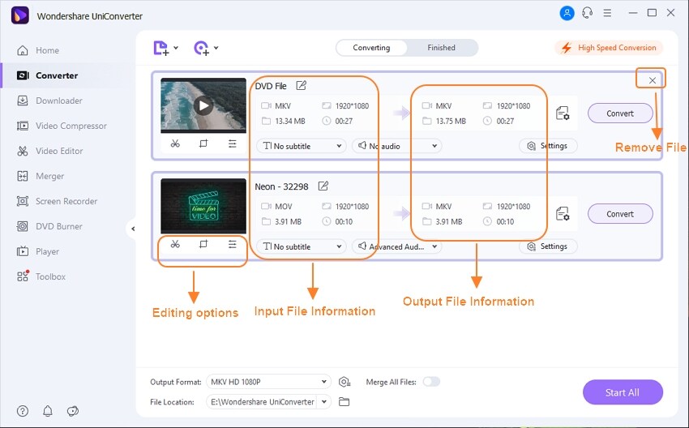
Task: Click the DVD File title text
Action: pyautogui.click(x=271, y=86)
